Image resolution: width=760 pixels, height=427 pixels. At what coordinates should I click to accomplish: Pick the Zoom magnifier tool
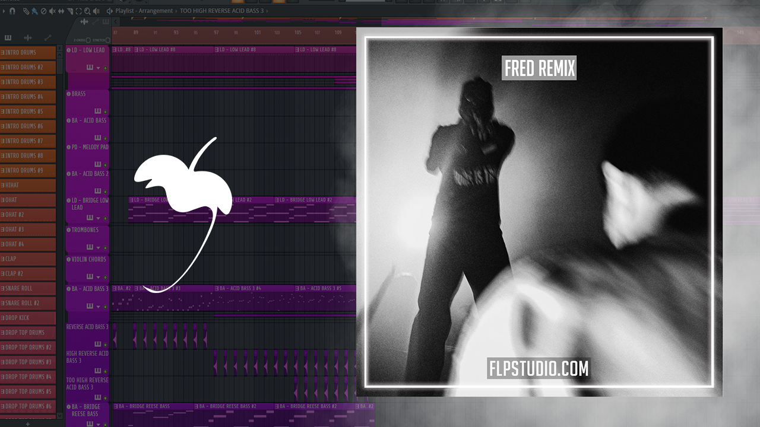click(x=87, y=11)
